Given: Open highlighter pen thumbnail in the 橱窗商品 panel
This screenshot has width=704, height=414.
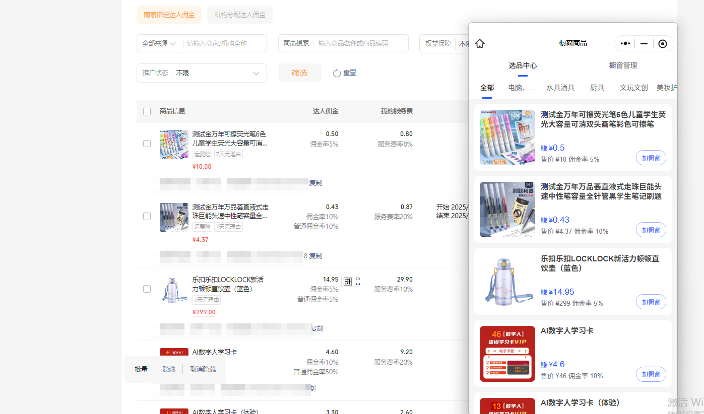Looking at the screenshot, I should pyautogui.click(x=507, y=137).
